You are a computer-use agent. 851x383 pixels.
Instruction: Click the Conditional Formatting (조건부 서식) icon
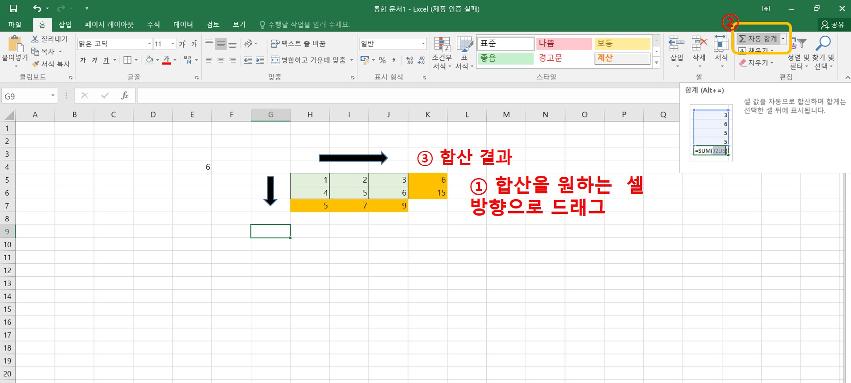click(x=442, y=45)
